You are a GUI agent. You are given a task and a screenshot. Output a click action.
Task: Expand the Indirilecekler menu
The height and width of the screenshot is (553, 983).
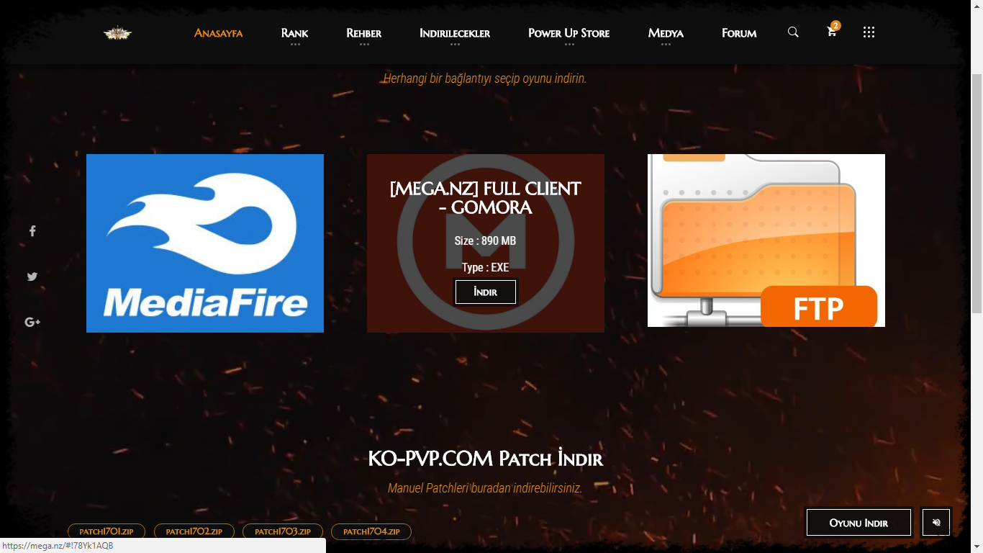(x=455, y=33)
